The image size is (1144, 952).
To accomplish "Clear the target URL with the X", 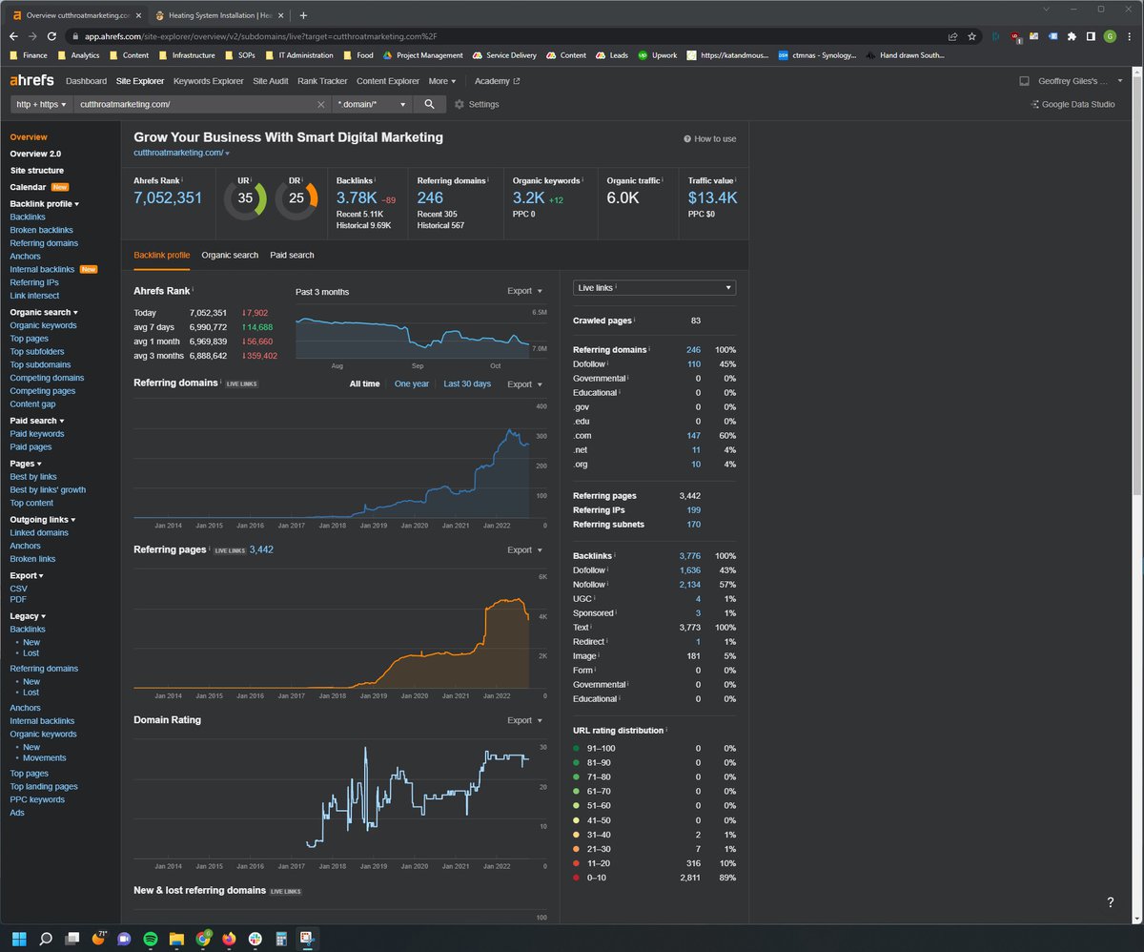I will coord(322,104).
